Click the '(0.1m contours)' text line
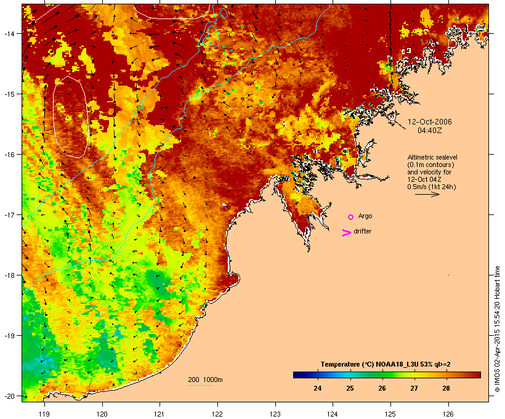The width and height of the screenshot is (505, 419). click(430, 165)
